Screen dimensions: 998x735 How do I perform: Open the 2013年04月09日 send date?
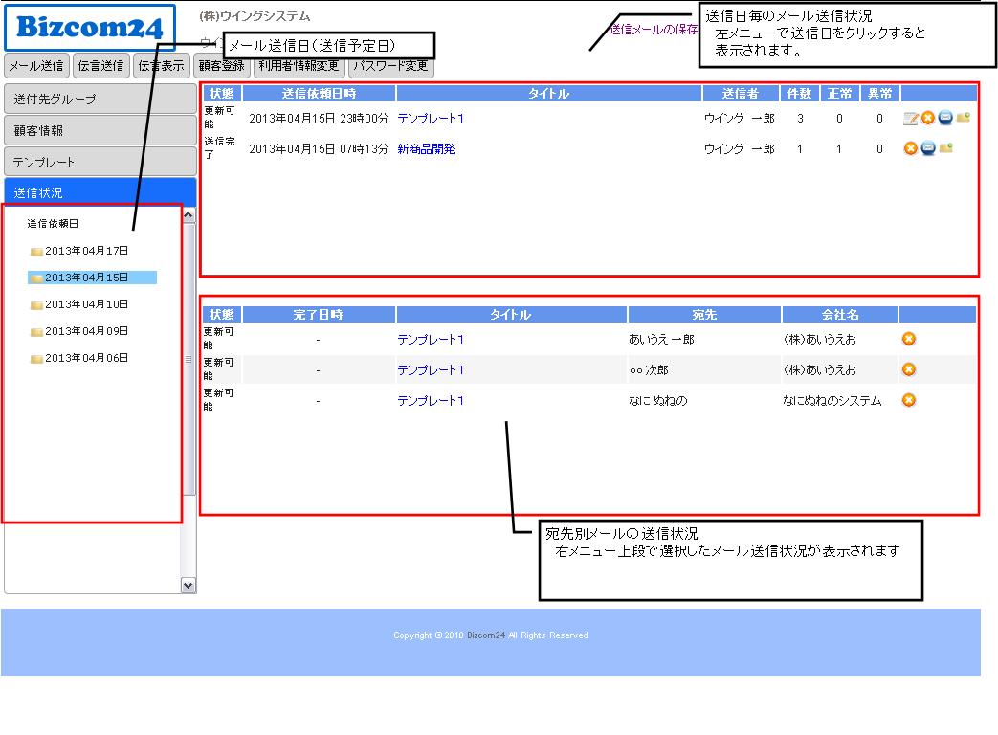tap(86, 331)
